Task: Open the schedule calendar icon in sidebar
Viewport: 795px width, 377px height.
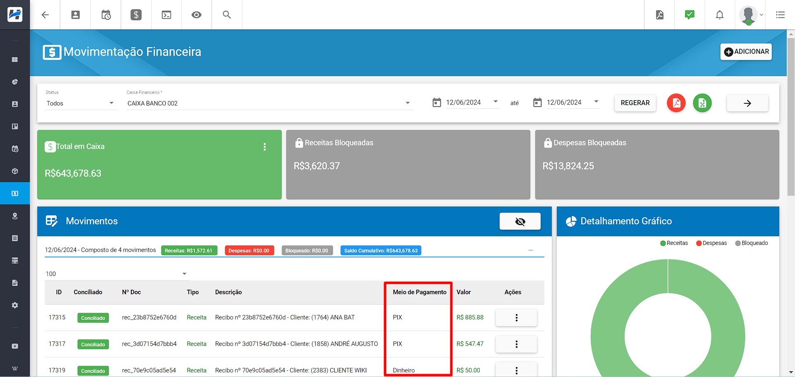Action: pos(15,149)
